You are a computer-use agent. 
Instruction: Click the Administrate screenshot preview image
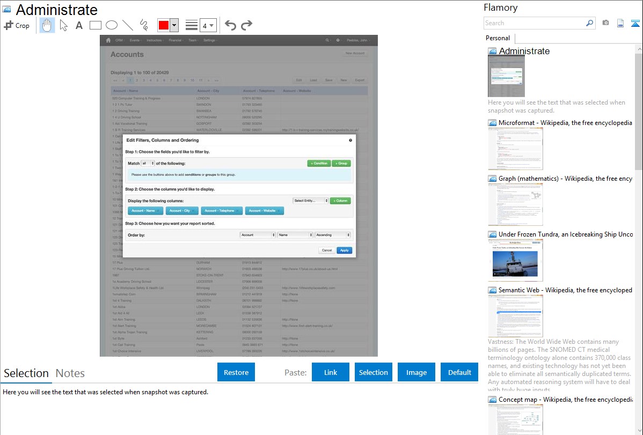(x=239, y=196)
